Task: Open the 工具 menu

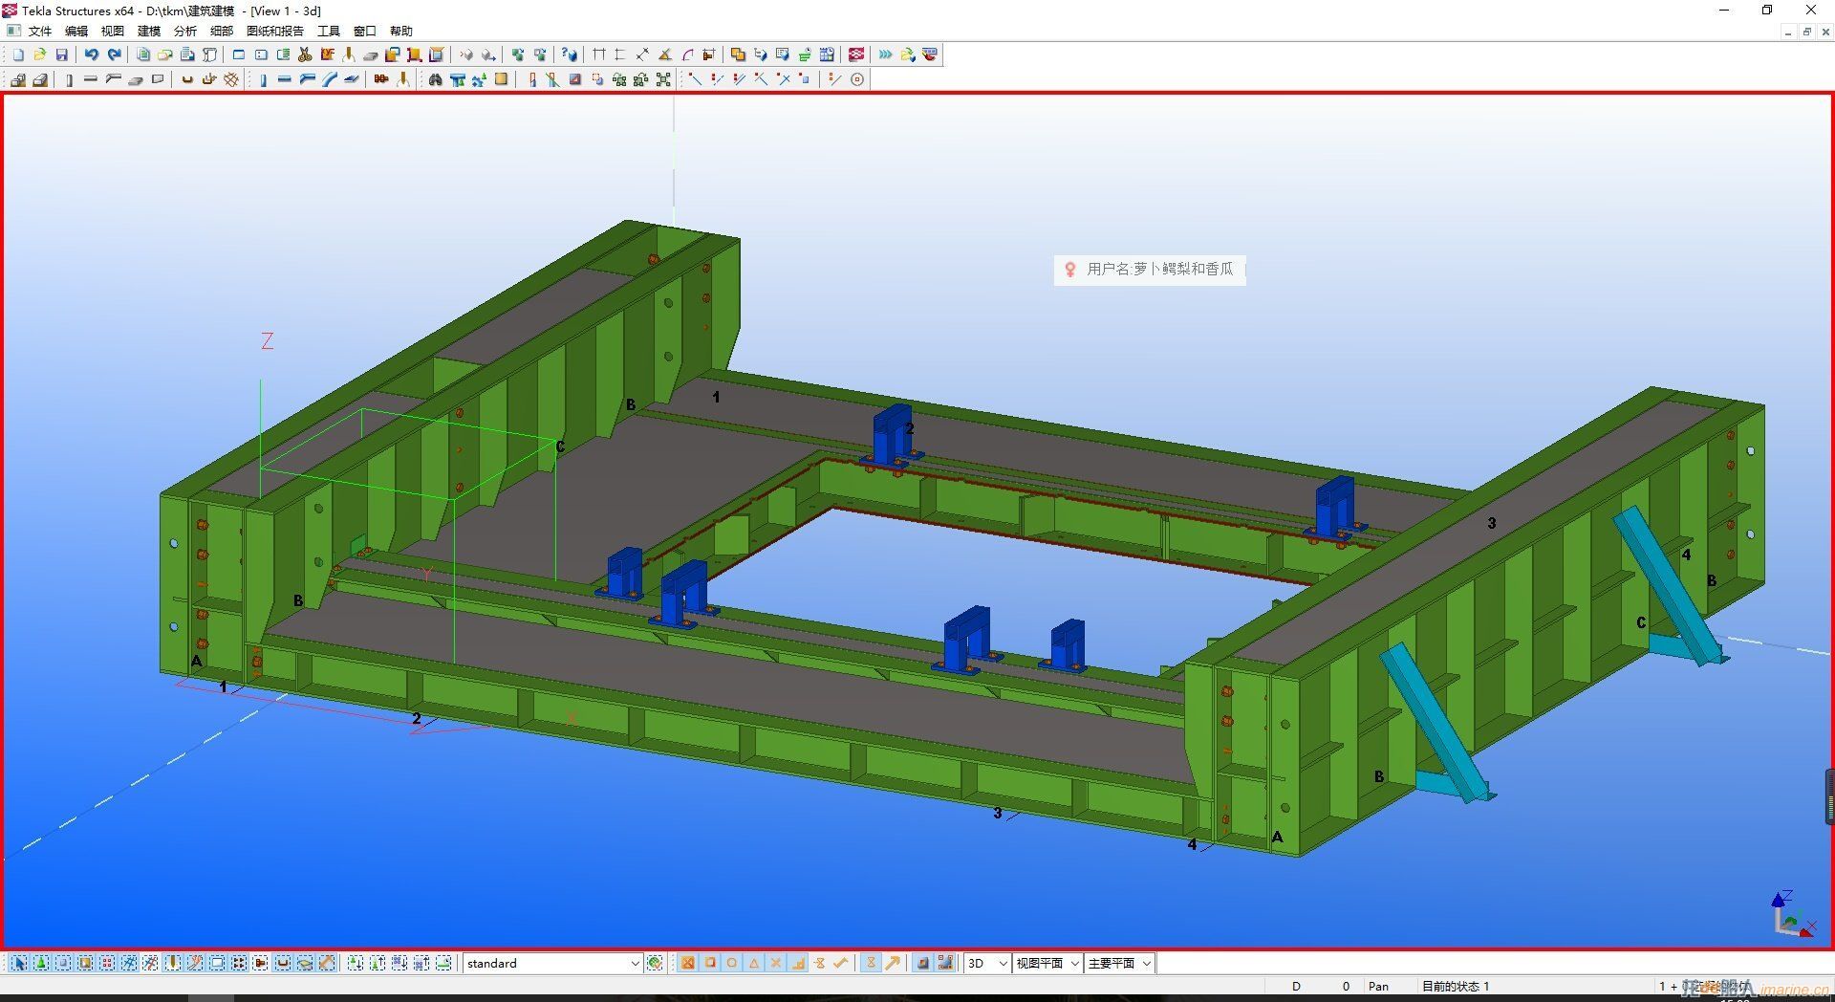Action: [329, 31]
